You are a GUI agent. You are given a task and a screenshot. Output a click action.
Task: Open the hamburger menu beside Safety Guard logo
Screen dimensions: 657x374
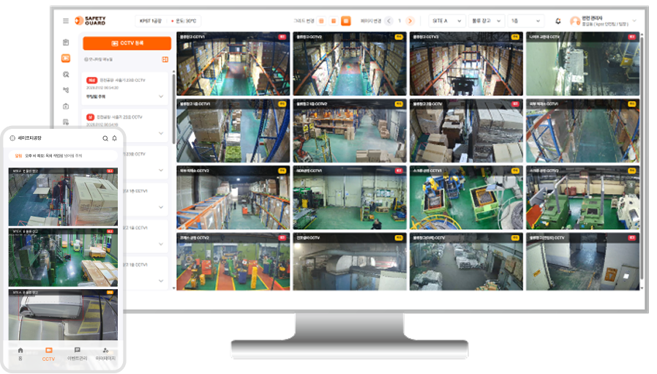coord(66,21)
